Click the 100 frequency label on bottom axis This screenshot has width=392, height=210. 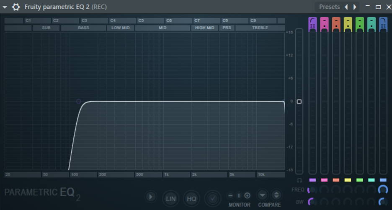(75, 174)
